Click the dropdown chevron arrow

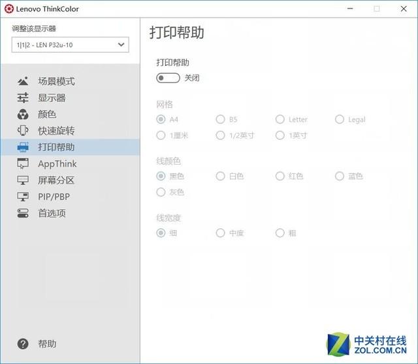[x=121, y=44]
